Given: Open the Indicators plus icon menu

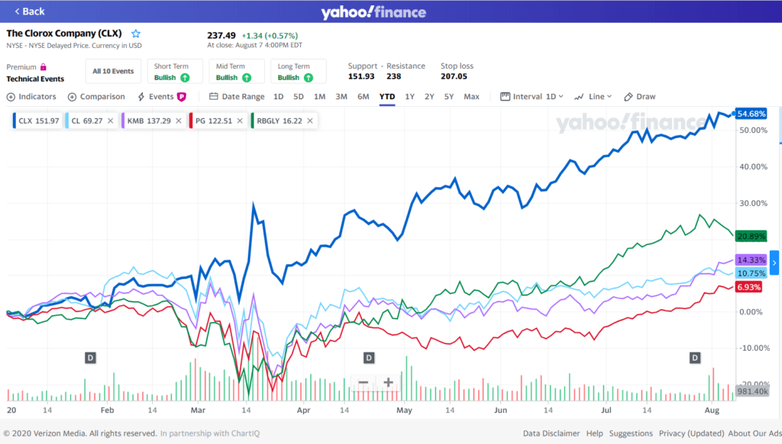Looking at the screenshot, I should coord(11,97).
